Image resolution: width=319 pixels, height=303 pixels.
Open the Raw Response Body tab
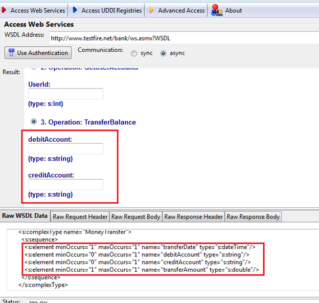click(253, 217)
